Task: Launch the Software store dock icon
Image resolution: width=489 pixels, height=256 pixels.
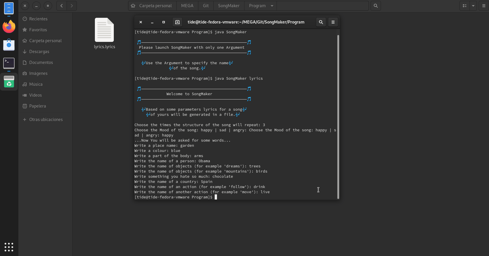Action: click(x=9, y=45)
